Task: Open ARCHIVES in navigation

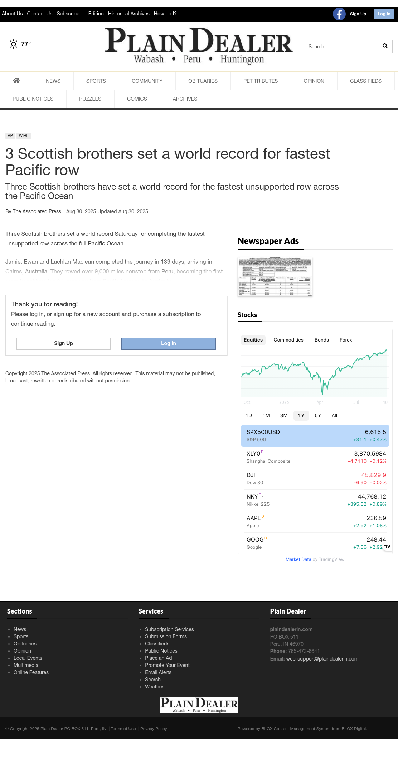Action: click(185, 99)
